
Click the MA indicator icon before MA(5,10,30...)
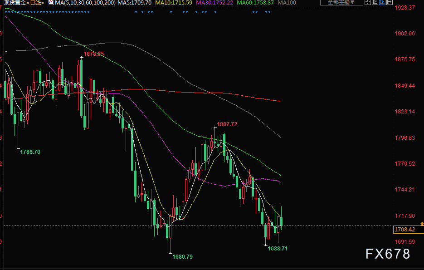[50, 3]
